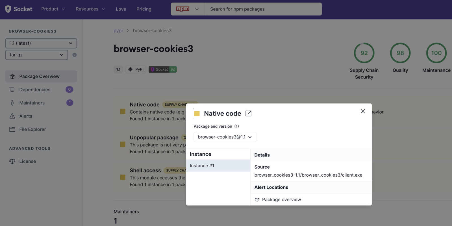
Task: Select Instance #1 in the list
Action: coord(218,166)
